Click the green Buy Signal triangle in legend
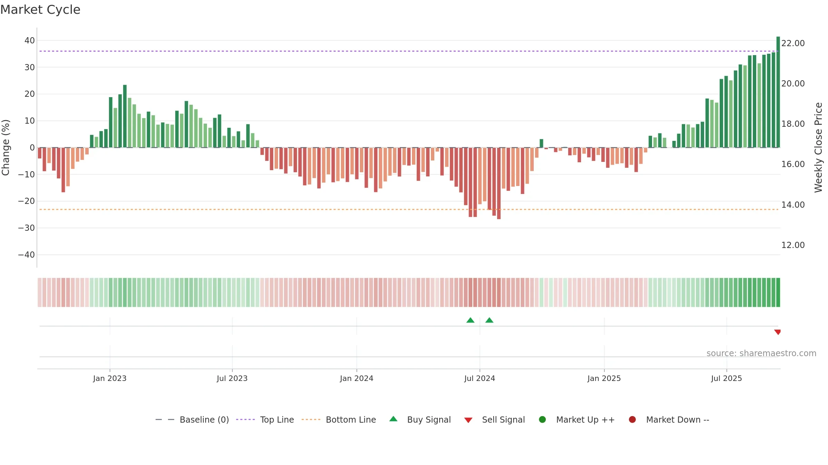 [x=393, y=419]
